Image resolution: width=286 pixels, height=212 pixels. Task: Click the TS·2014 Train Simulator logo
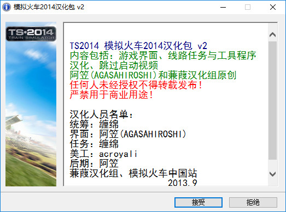coord(31,34)
